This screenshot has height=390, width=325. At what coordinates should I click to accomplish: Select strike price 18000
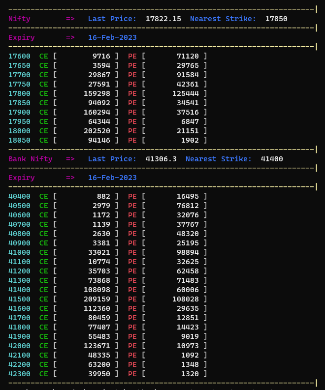pyautogui.click(x=19, y=131)
